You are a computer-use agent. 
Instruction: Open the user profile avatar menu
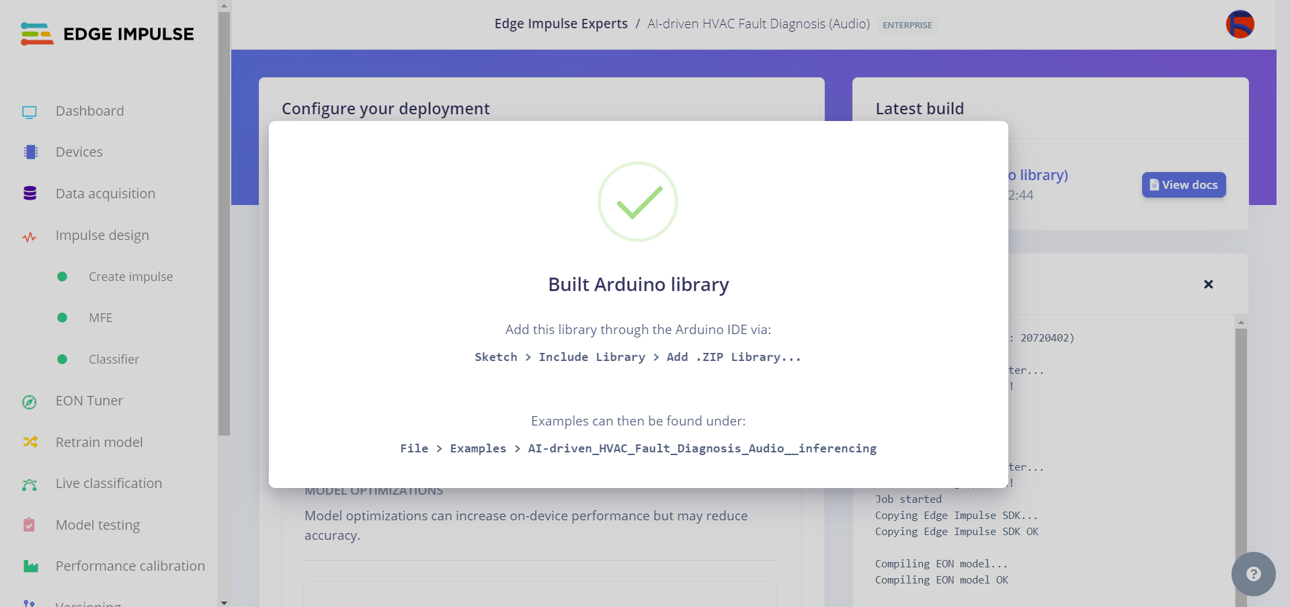1240,25
